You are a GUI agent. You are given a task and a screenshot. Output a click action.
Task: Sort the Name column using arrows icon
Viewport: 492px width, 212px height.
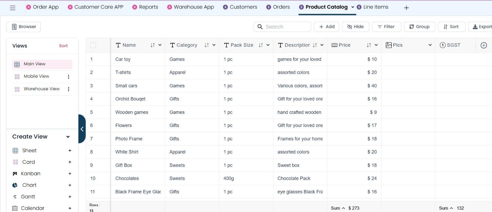point(153,45)
